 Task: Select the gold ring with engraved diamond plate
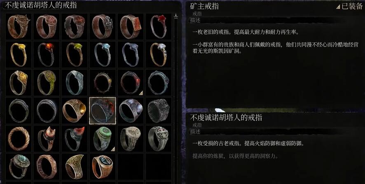tap(19, 83)
